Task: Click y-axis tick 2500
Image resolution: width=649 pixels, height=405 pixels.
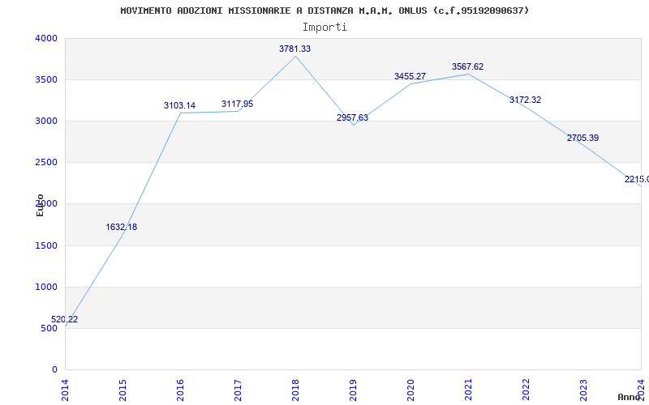Action: pos(46,163)
